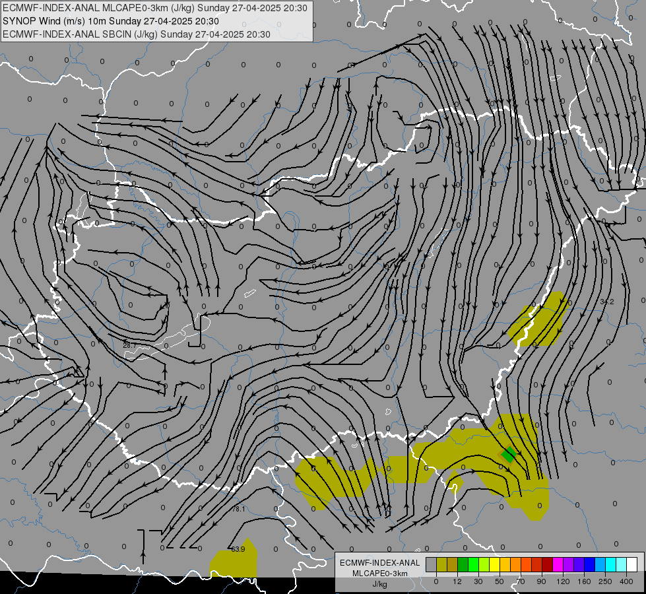Click the map value '78.1'

[238, 509]
